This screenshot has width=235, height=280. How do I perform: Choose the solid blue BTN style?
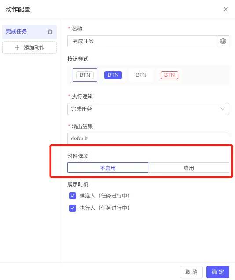113,75
